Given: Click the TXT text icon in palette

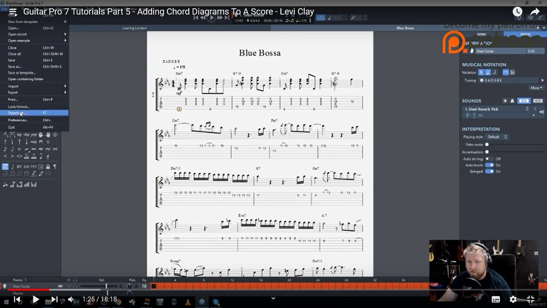Looking at the screenshot, I should pyautogui.click(x=34, y=166).
